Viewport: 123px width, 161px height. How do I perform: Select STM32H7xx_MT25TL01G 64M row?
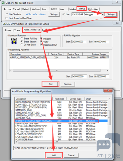[61, 113]
